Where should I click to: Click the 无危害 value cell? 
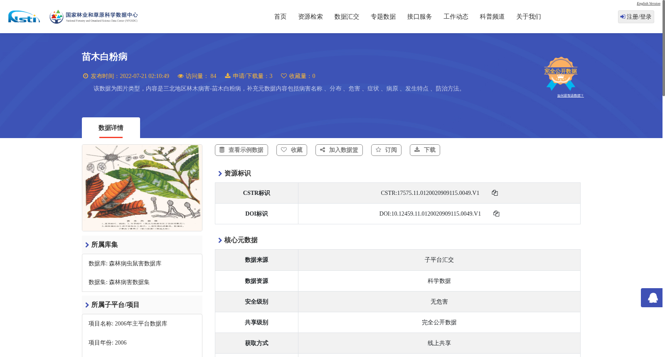[439, 302]
